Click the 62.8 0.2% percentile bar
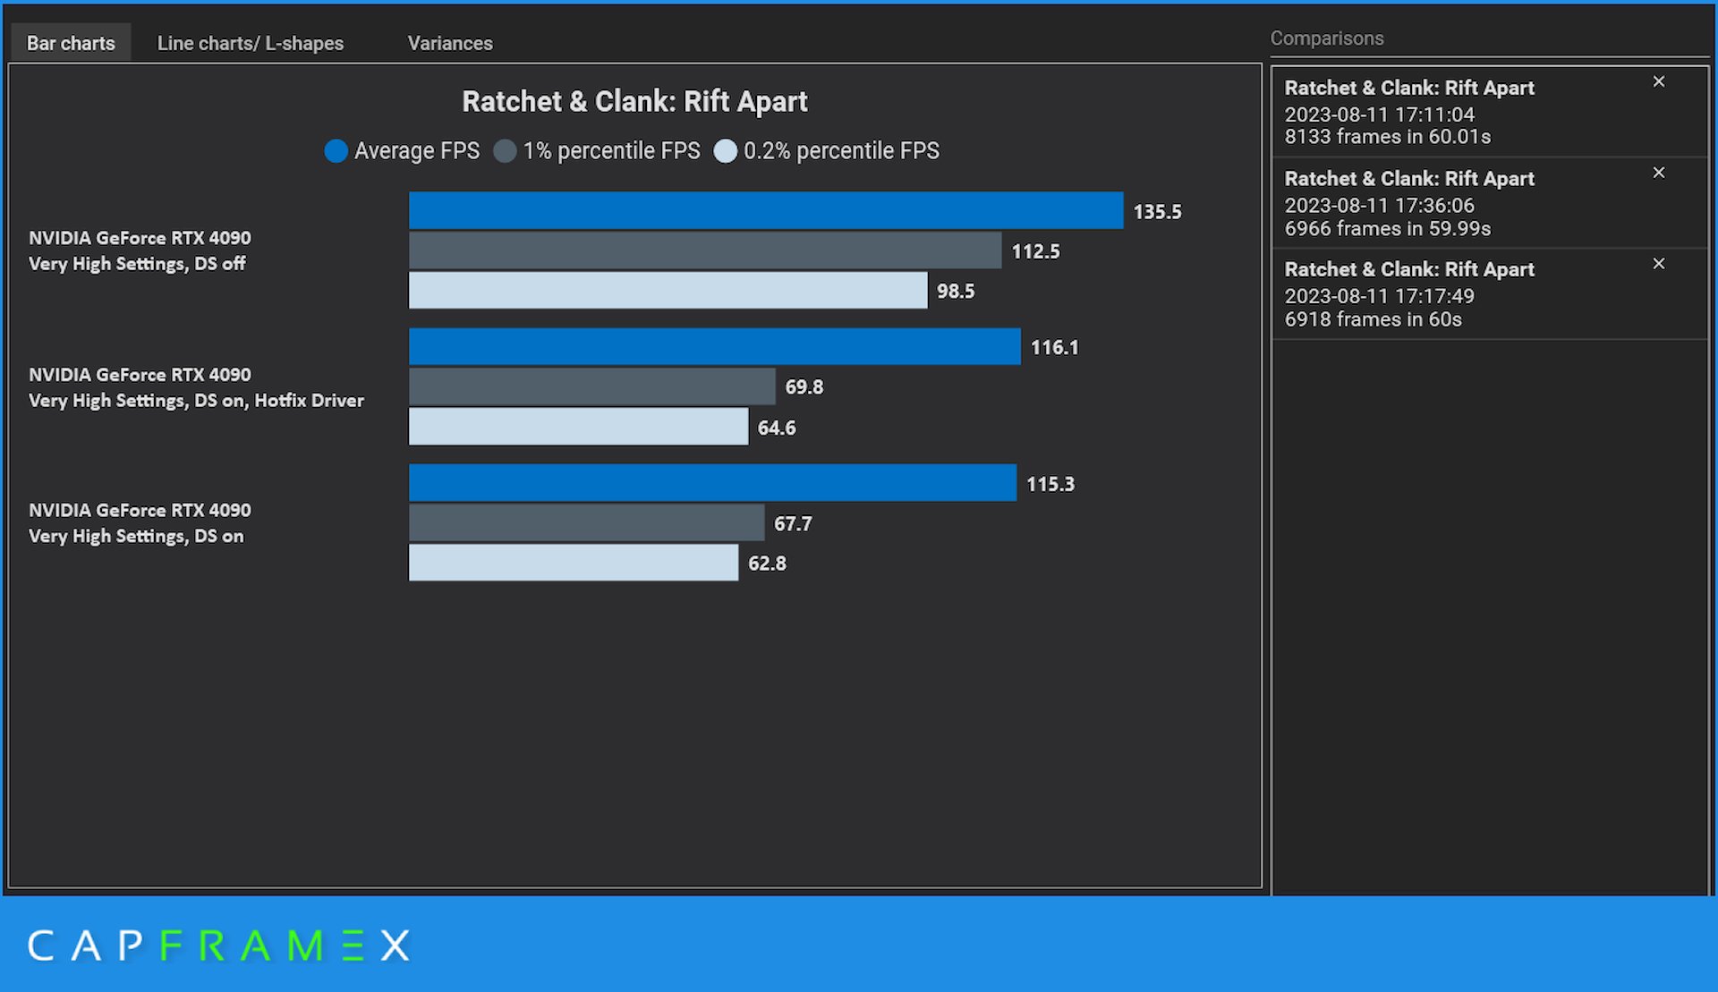 click(573, 563)
